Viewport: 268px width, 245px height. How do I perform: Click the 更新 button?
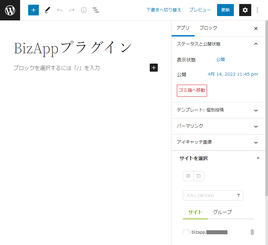coord(225,10)
